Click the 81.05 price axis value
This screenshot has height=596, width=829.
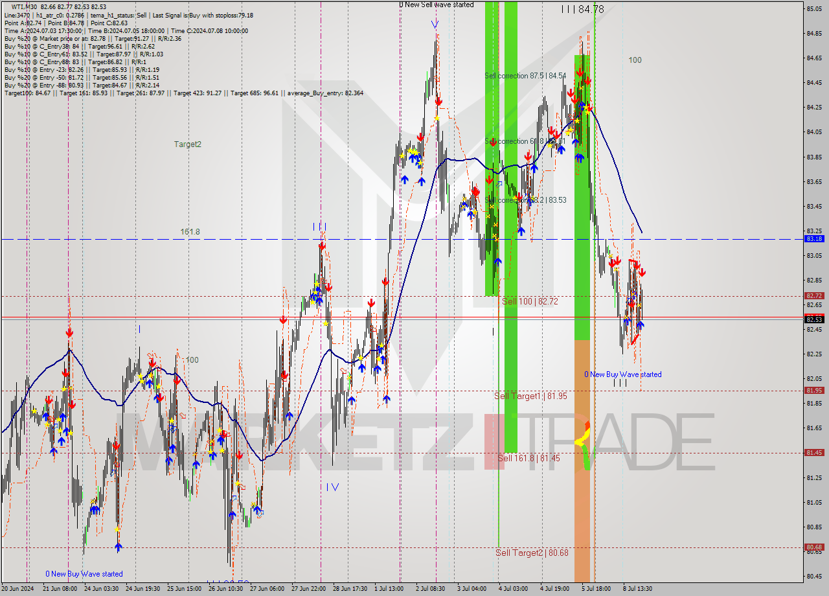[x=815, y=502]
